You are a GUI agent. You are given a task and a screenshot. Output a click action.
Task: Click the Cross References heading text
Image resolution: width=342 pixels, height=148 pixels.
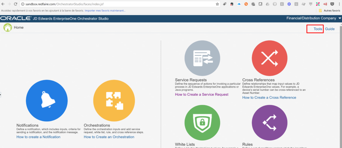coord(259,80)
